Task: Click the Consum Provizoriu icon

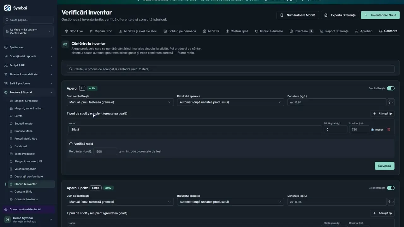Action: (11, 199)
